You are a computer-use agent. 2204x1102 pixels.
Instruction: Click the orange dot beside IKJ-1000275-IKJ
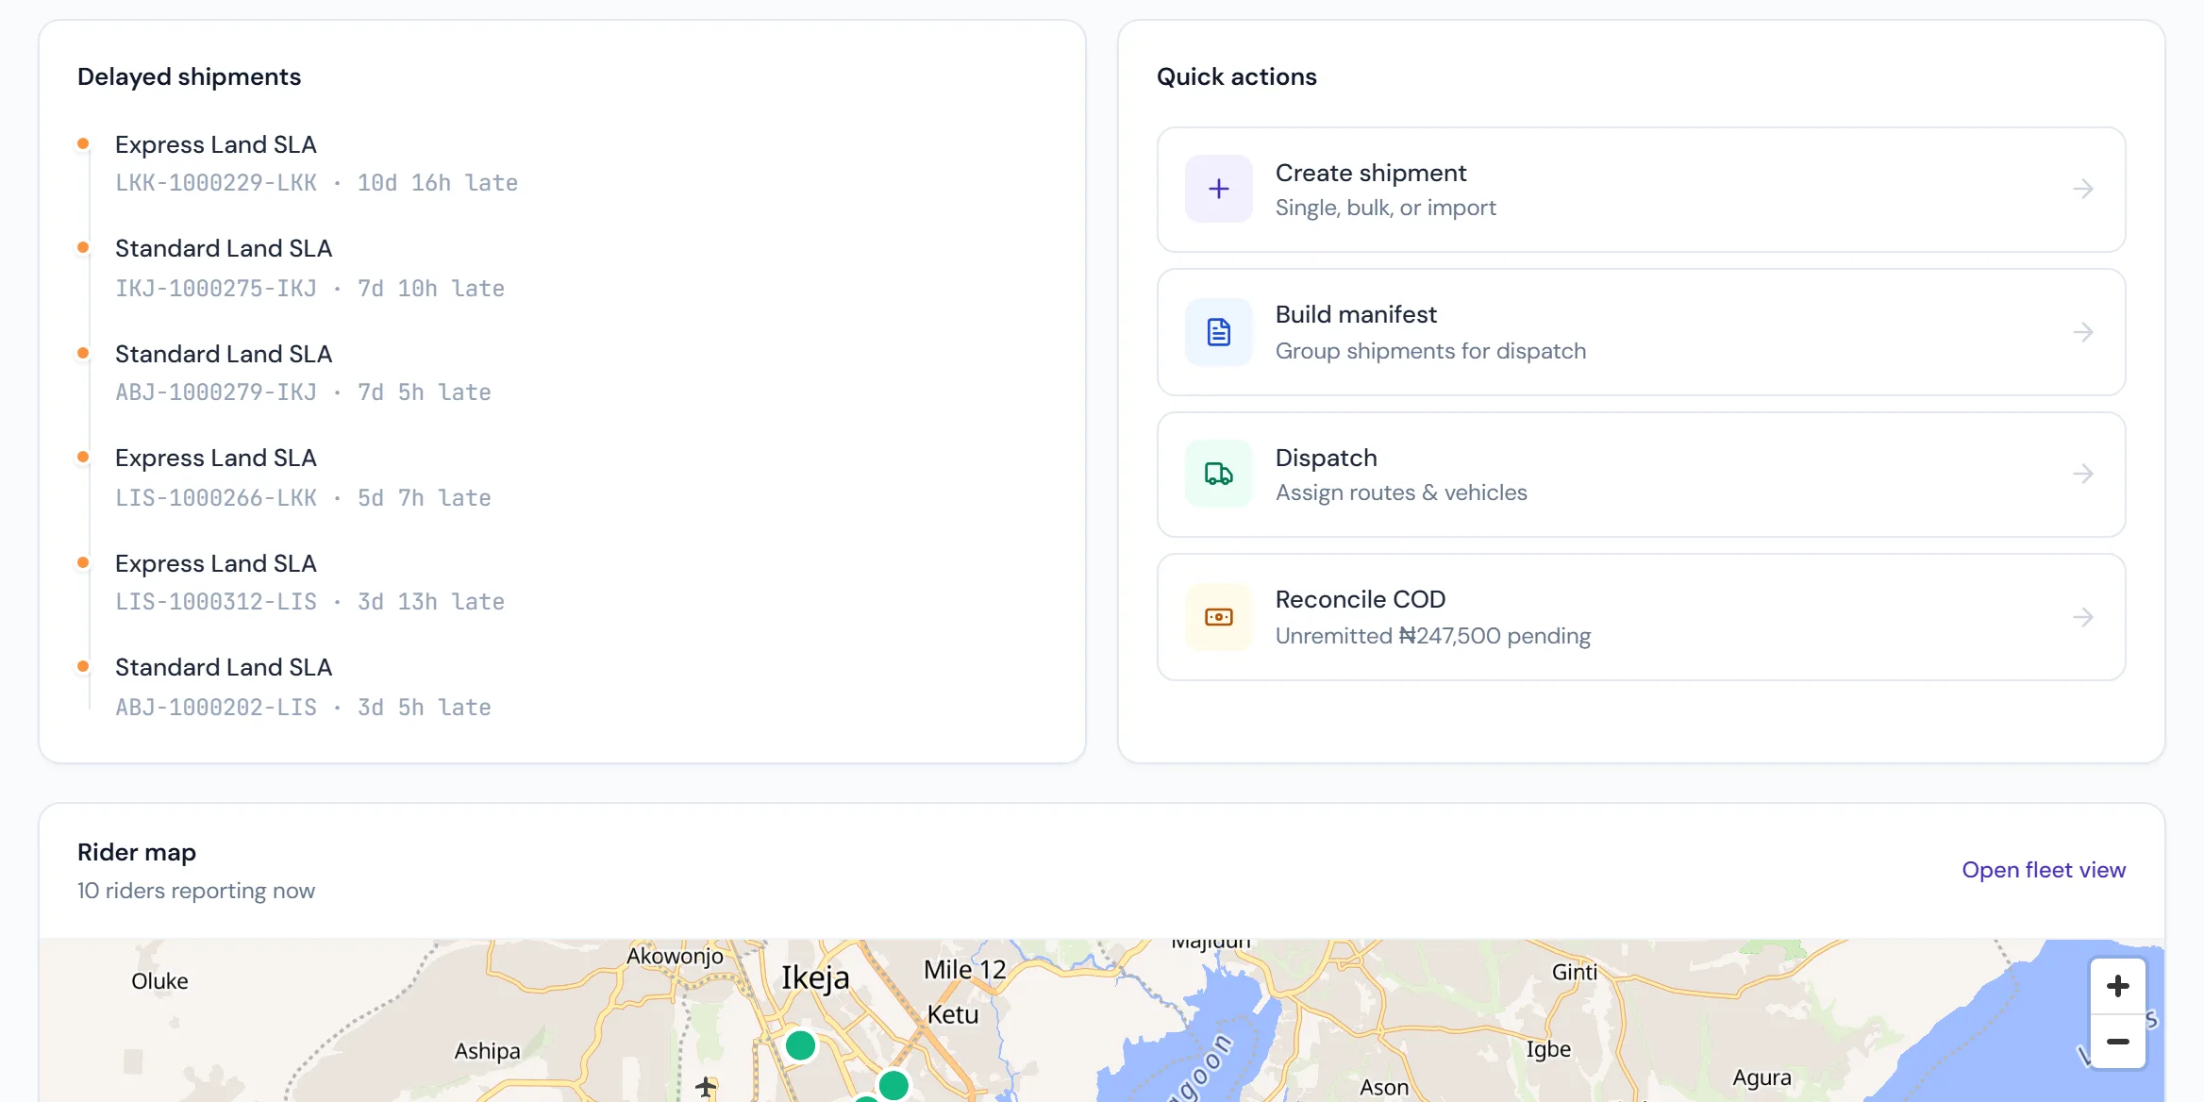[83, 247]
